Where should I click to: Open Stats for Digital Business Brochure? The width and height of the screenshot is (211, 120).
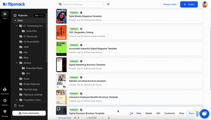pyautogui.click(x=181, y=113)
